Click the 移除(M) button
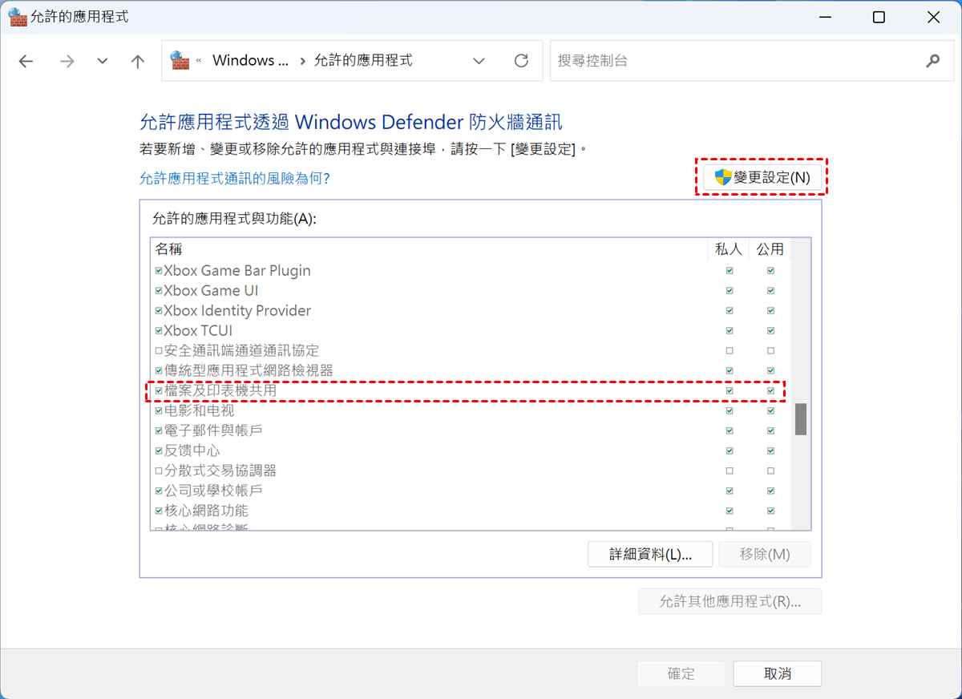The width and height of the screenshot is (962, 699). (x=765, y=555)
